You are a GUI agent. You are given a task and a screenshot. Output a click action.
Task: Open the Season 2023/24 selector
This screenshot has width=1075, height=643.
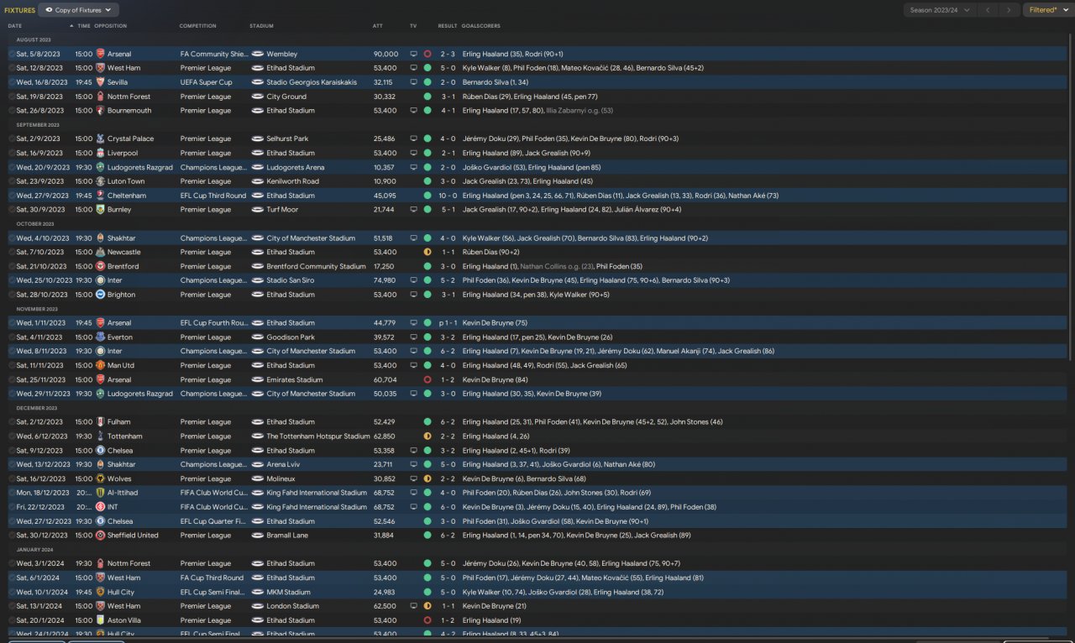click(x=940, y=10)
